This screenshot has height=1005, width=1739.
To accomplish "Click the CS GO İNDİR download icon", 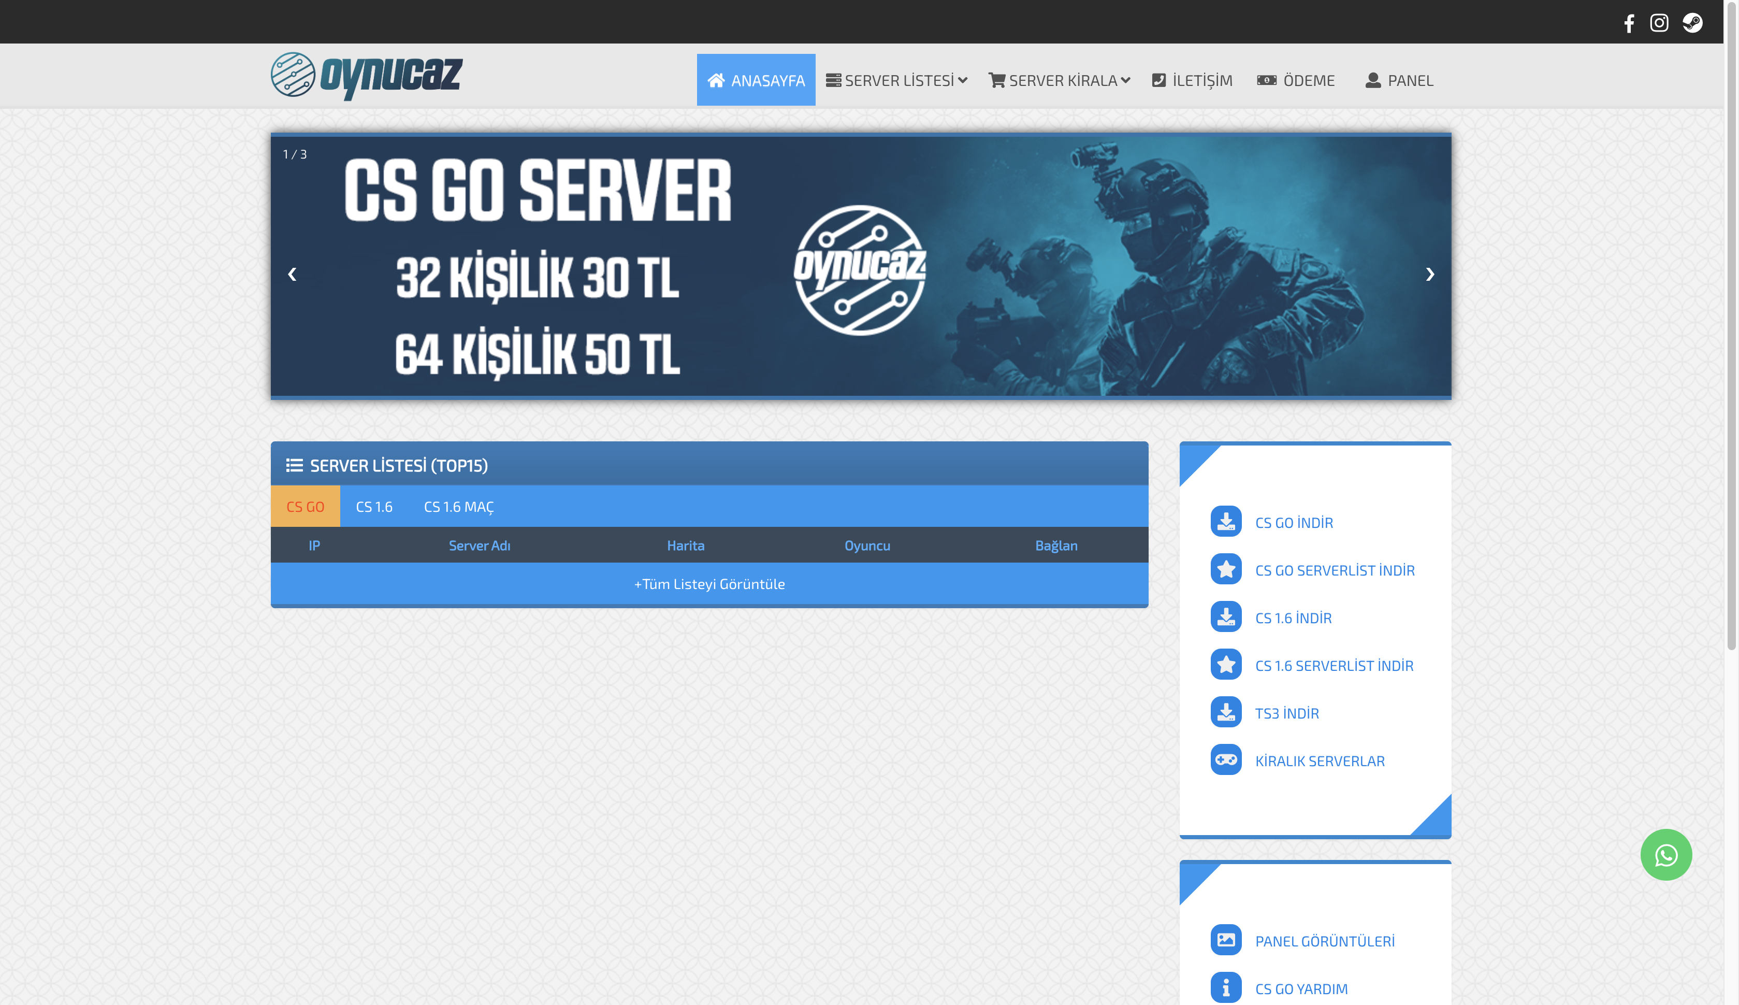I will point(1226,522).
